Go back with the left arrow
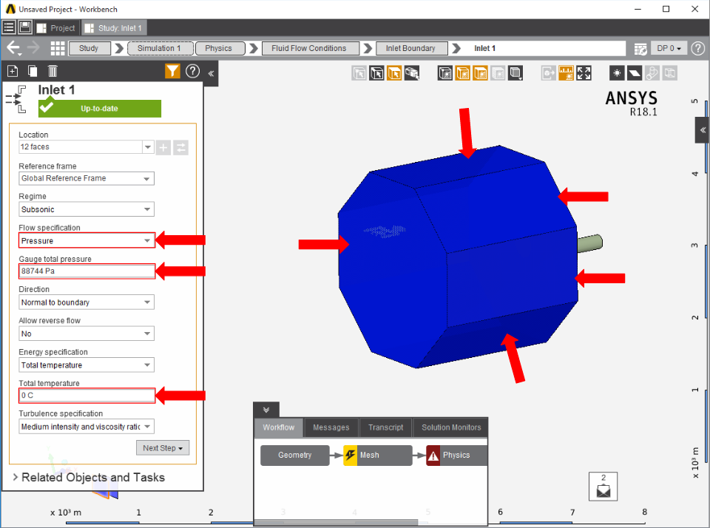The width and height of the screenshot is (710, 528). 13,47
